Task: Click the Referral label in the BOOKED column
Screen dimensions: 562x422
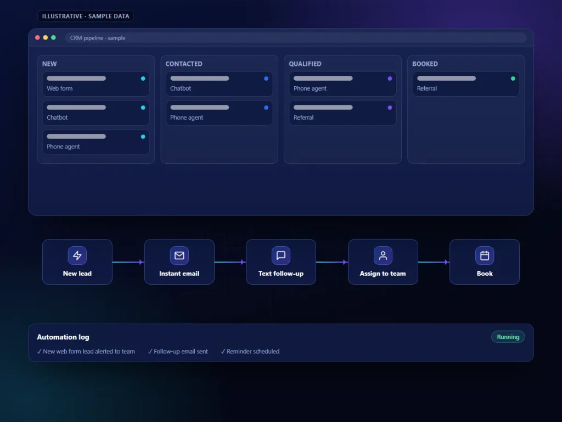Action: point(427,88)
